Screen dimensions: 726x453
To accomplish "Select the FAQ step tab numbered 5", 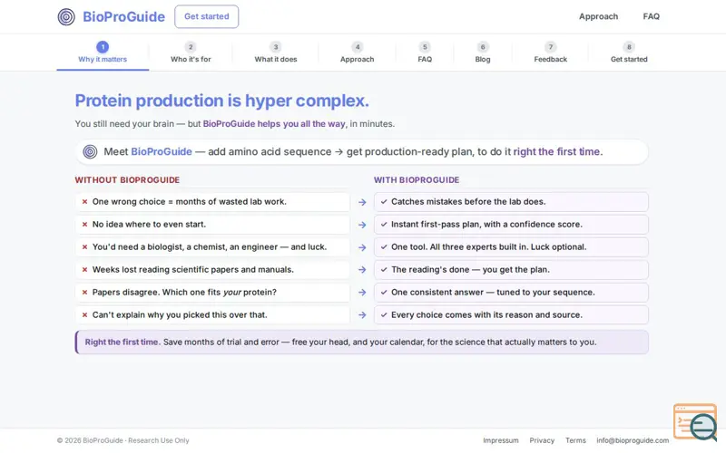I will [425, 53].
